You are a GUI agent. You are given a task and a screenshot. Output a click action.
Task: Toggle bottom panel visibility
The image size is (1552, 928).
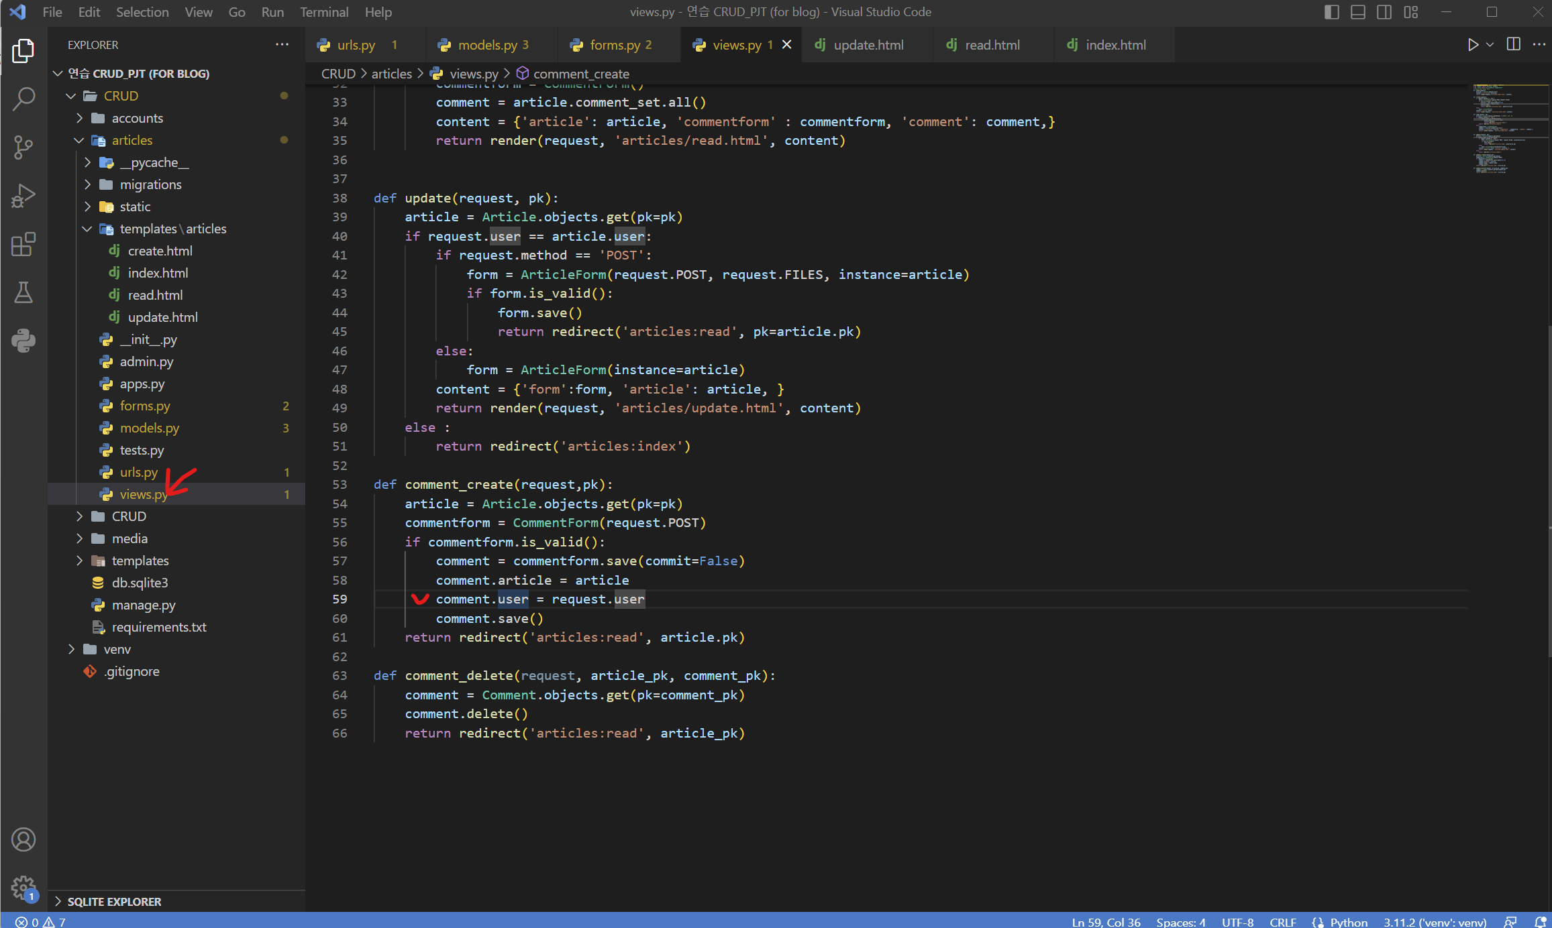(1358, 12)
